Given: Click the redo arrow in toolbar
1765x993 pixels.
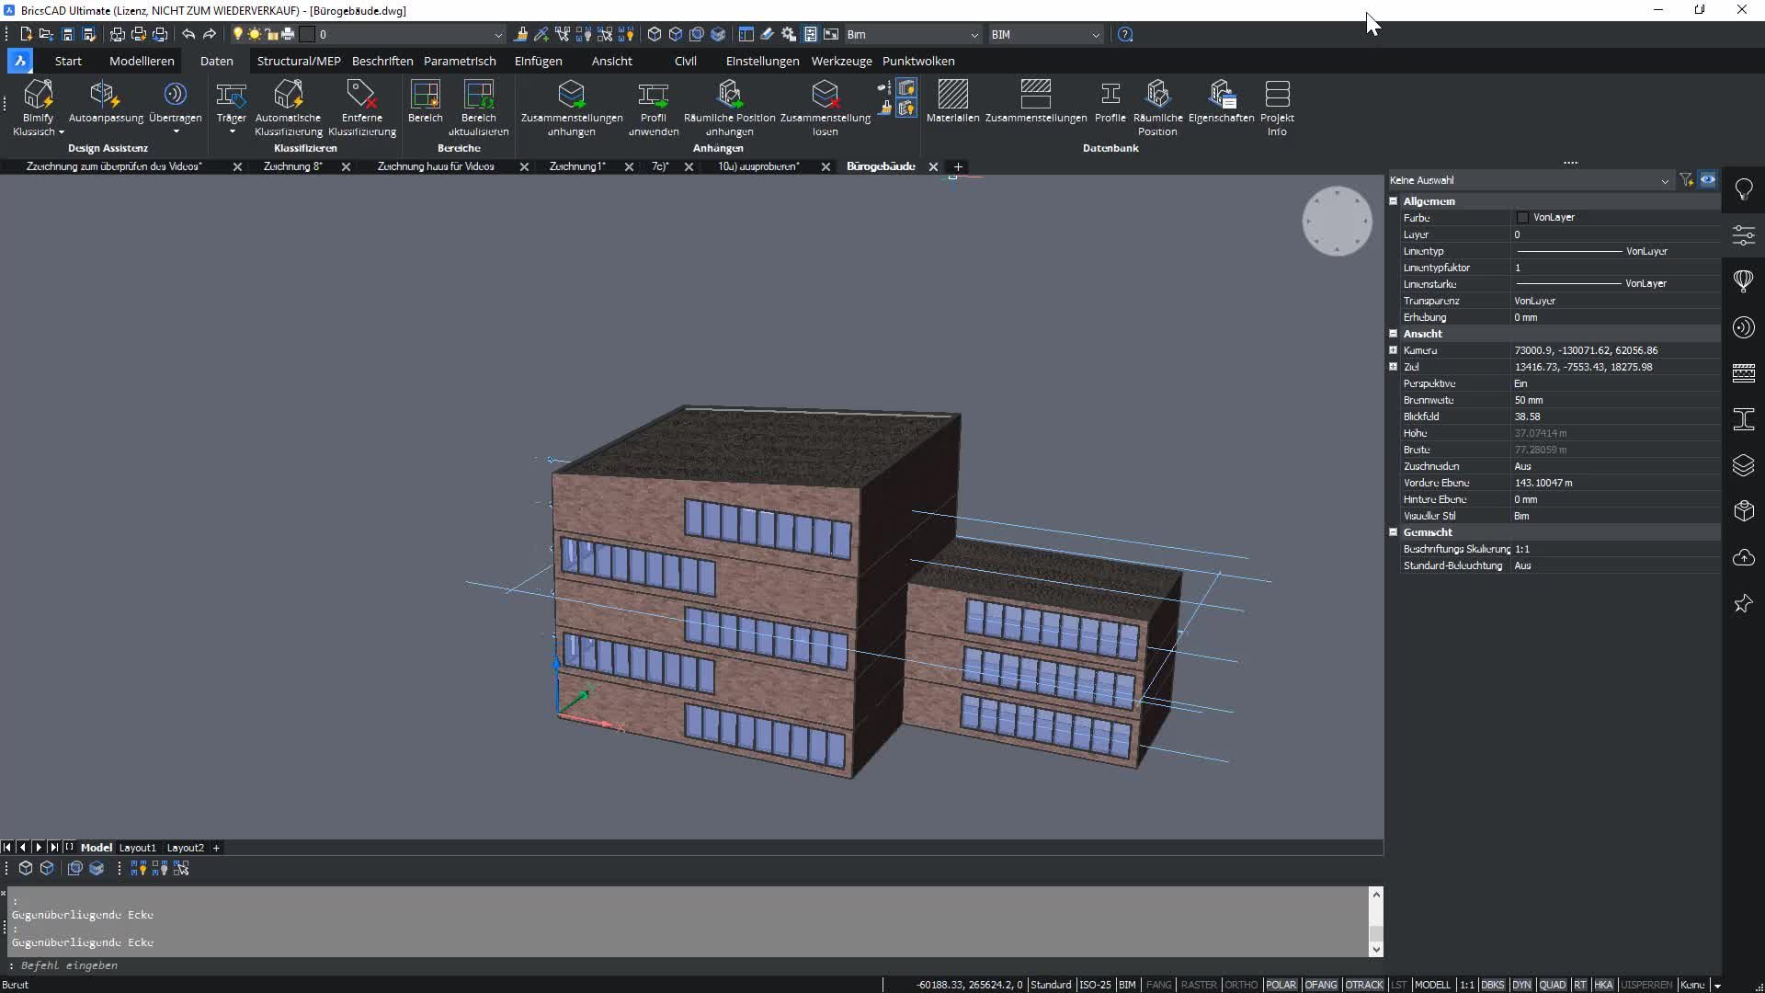Looking at the screenshot, I should point(210,34).
